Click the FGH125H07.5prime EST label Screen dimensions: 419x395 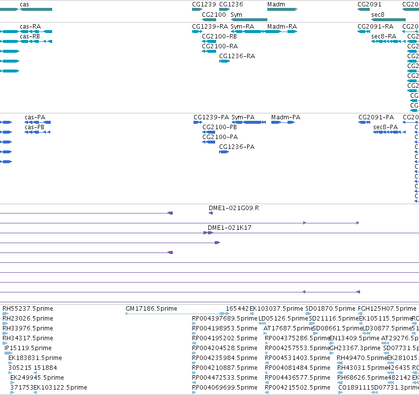click(x=387, y=309)
